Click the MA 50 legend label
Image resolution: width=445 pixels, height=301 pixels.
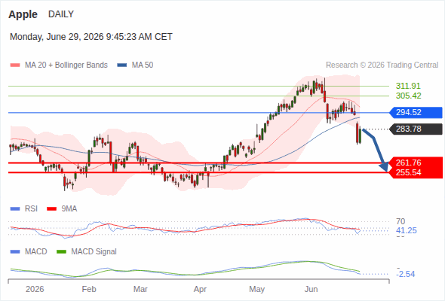pos(143,65)
